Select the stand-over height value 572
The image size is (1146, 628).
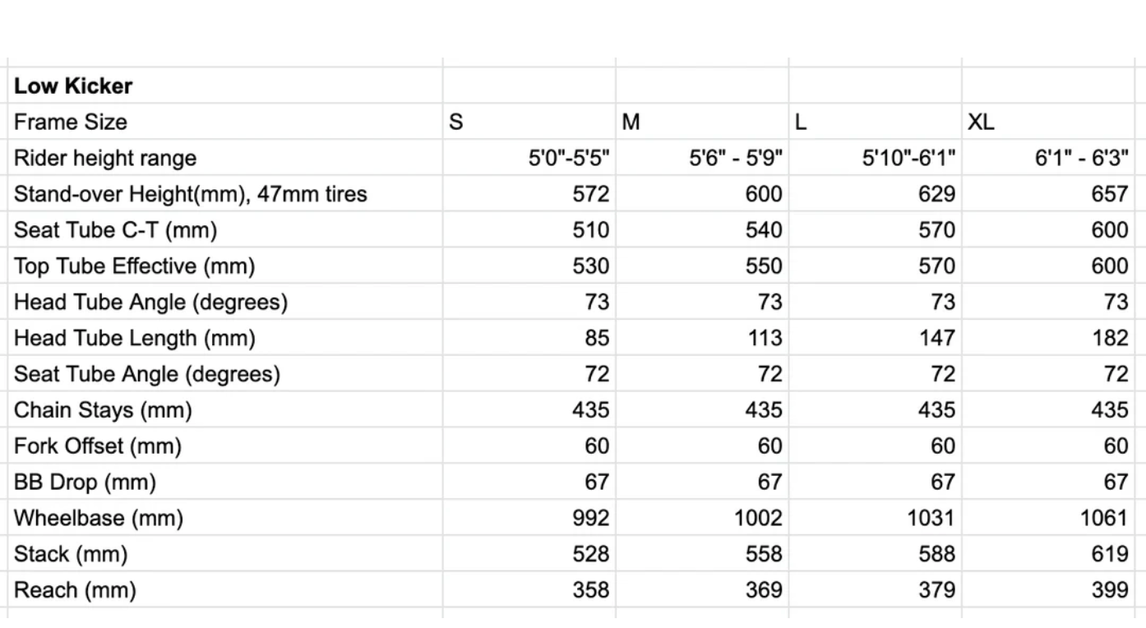(591, 195)
